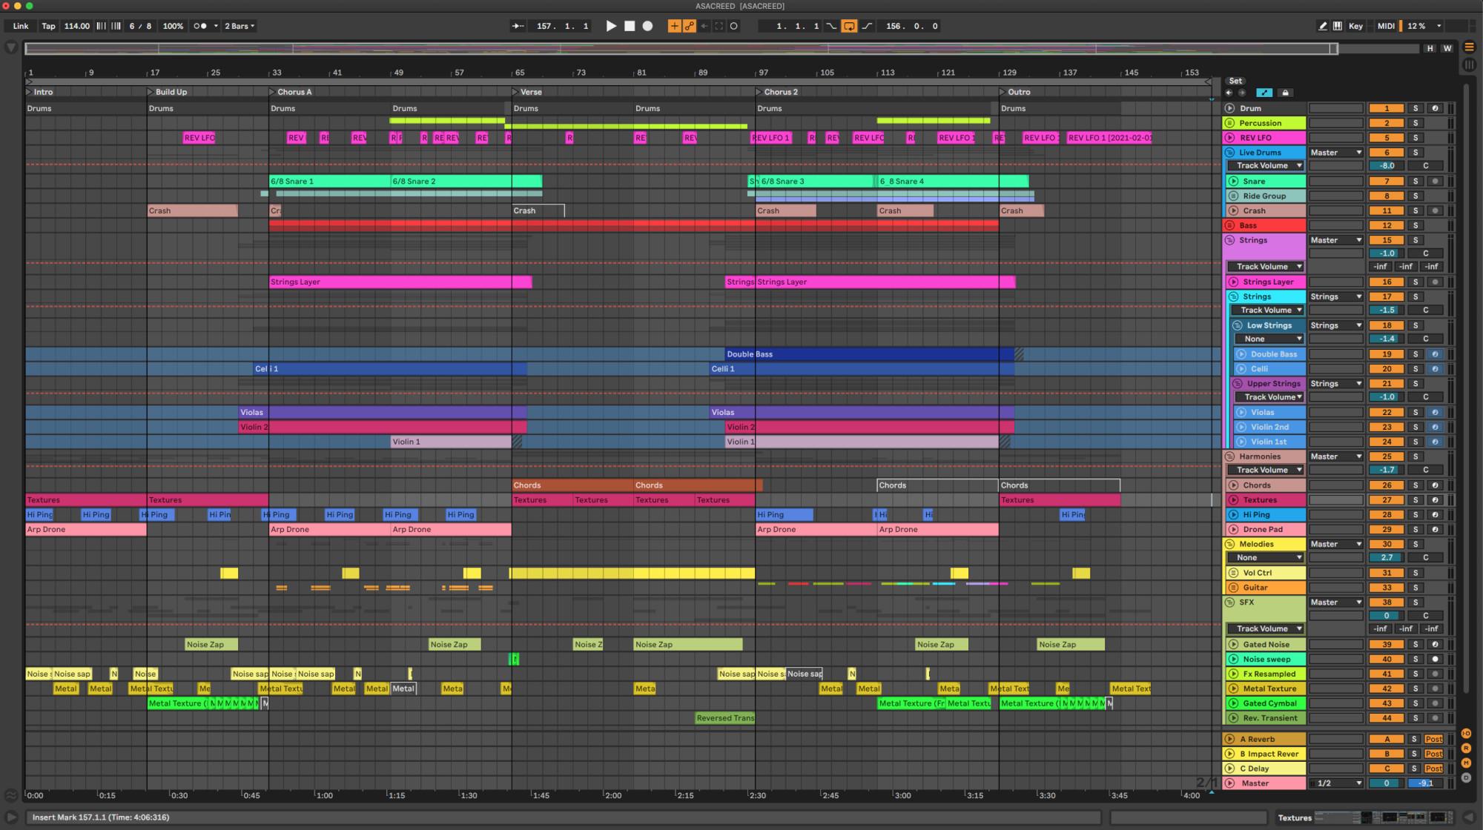This screenshot has height=830, width=1483.
Task: Toggle the Automation Mode button
Action: [1264, 93]
